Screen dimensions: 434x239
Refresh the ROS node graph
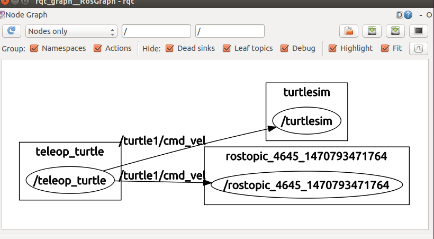[12, 31]
